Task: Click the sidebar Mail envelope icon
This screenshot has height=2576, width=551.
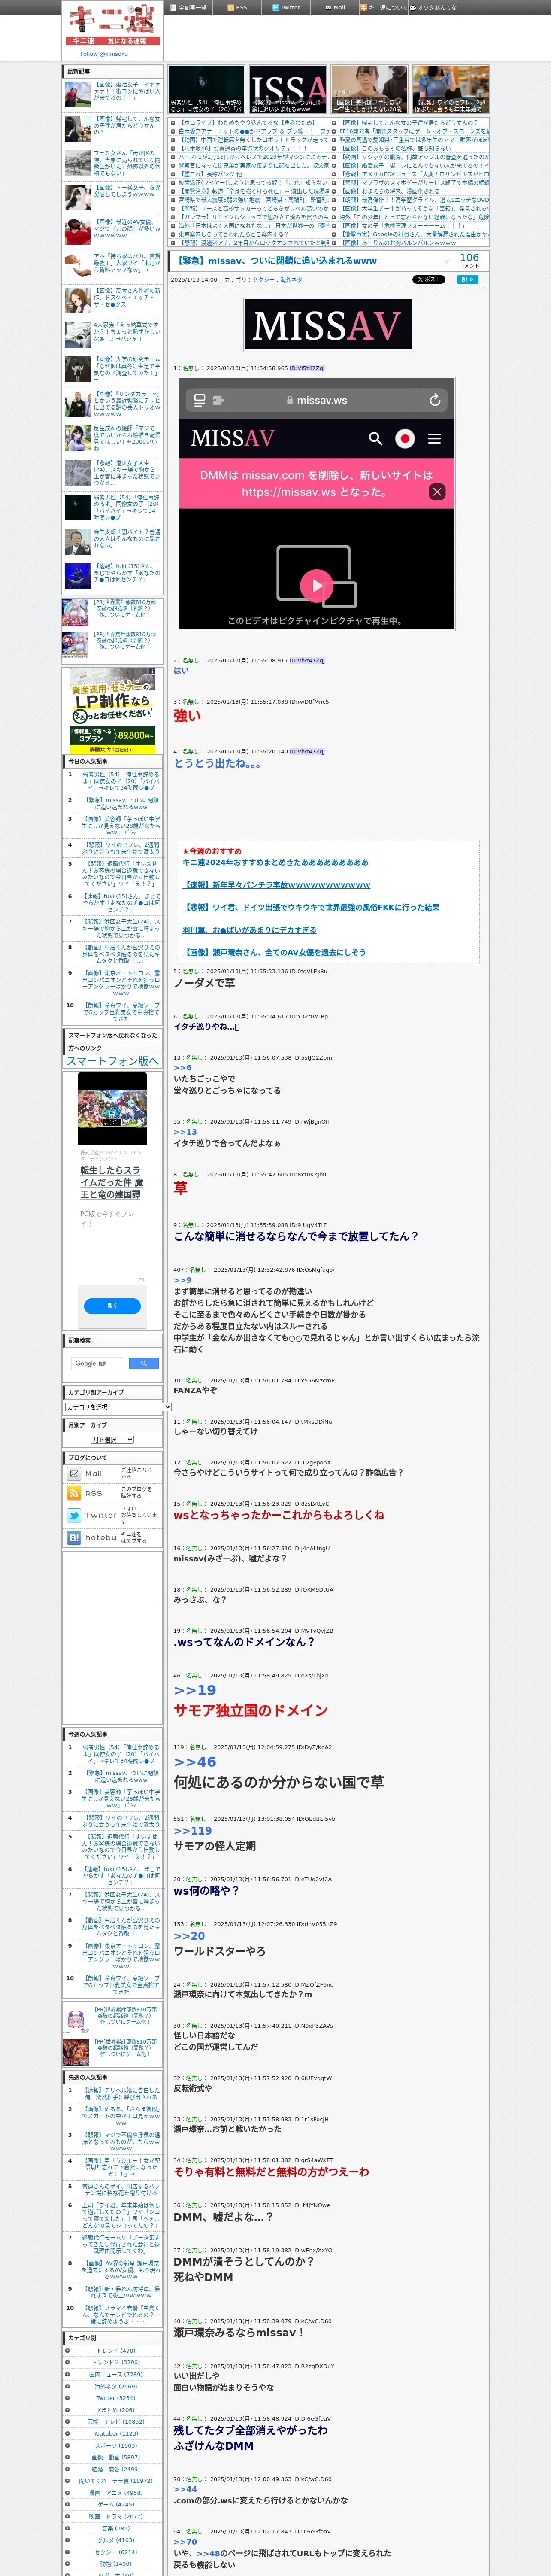Action: 74,1474
